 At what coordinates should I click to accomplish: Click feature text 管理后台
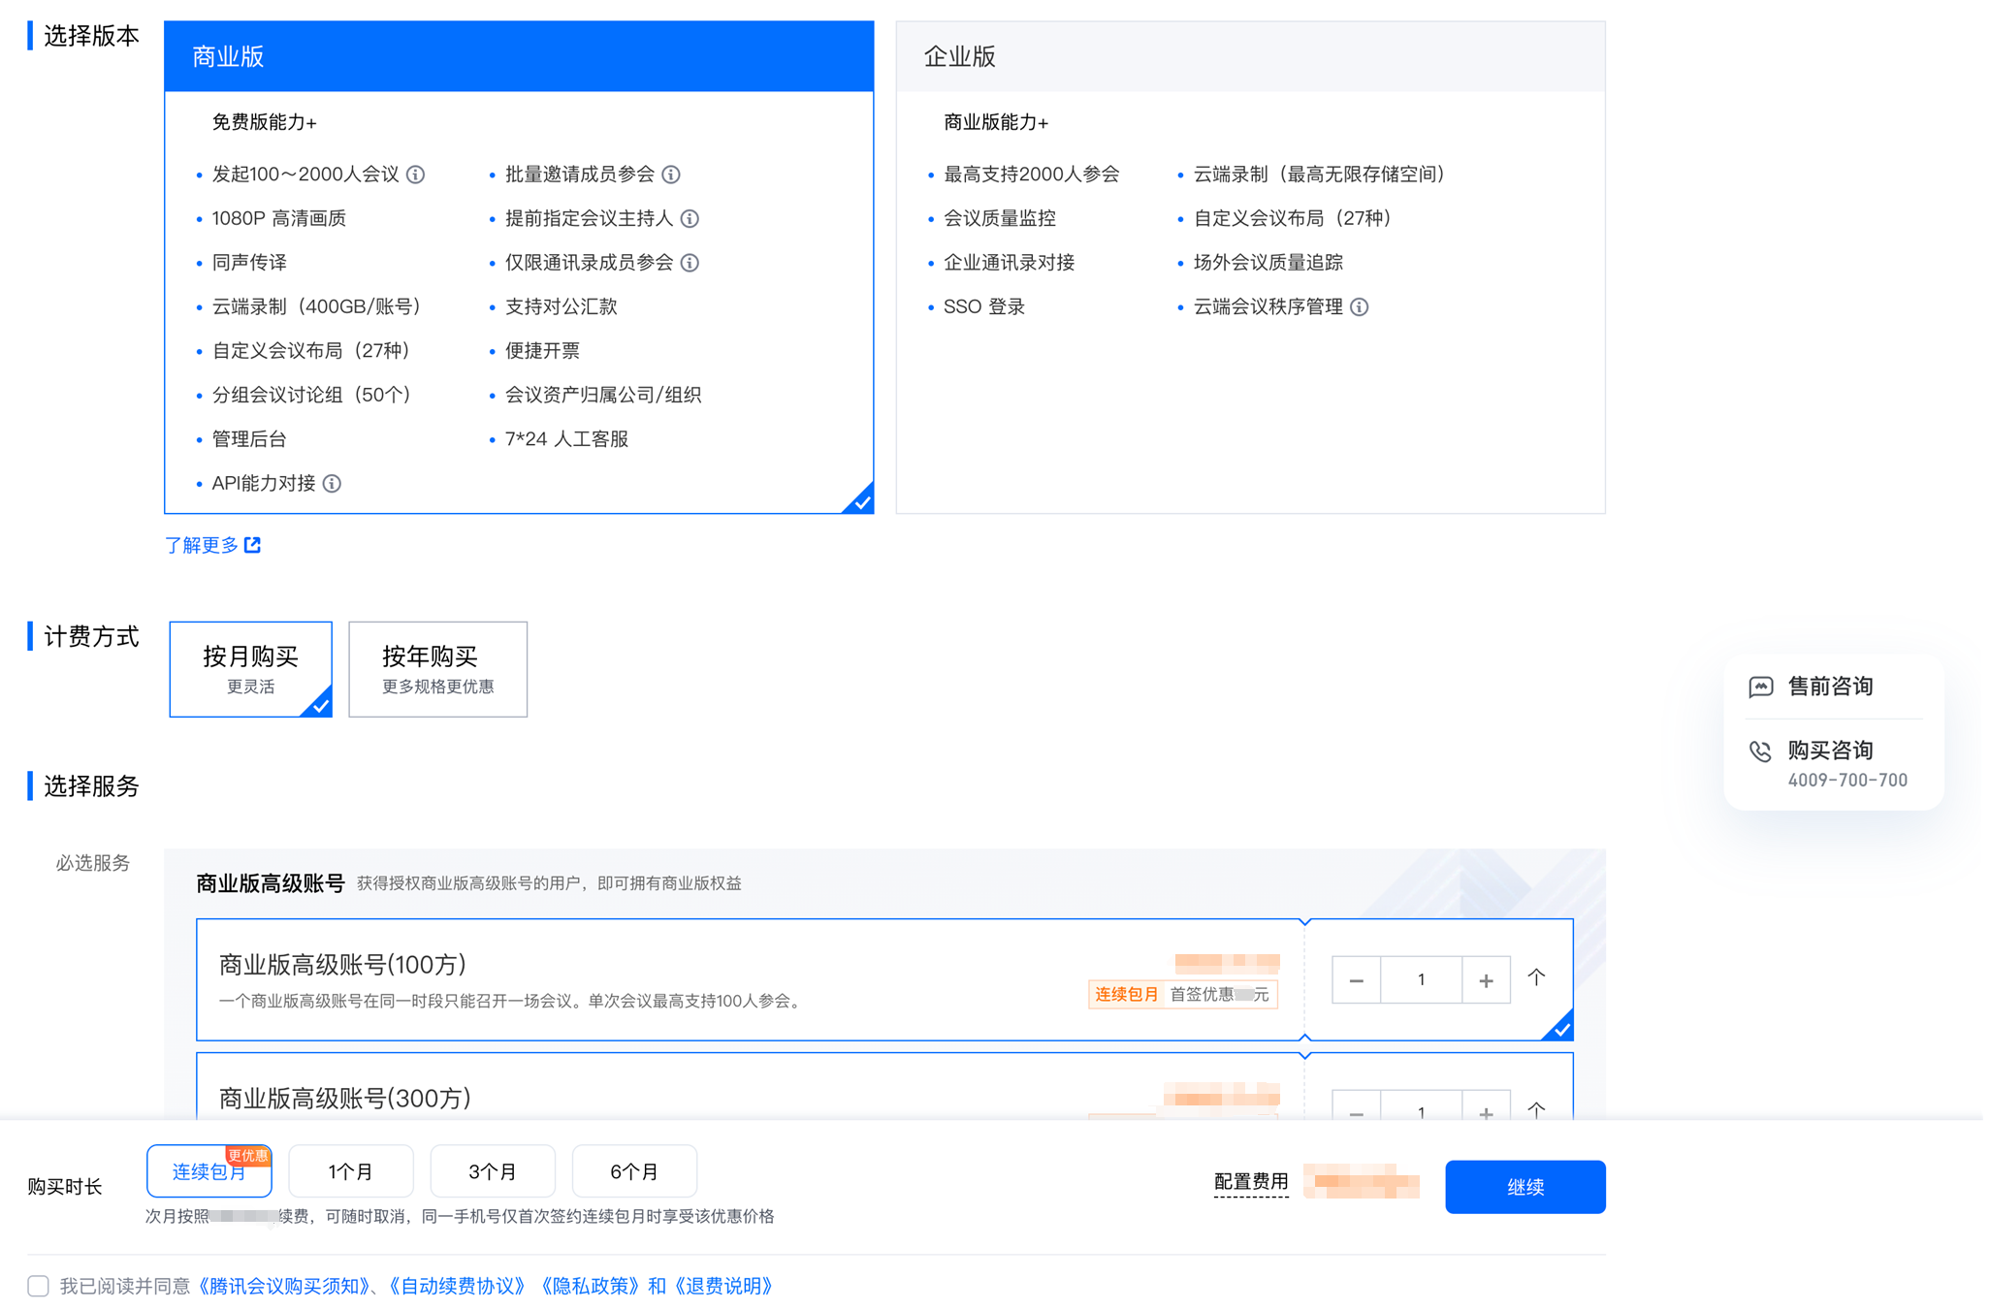coord(249,439)
